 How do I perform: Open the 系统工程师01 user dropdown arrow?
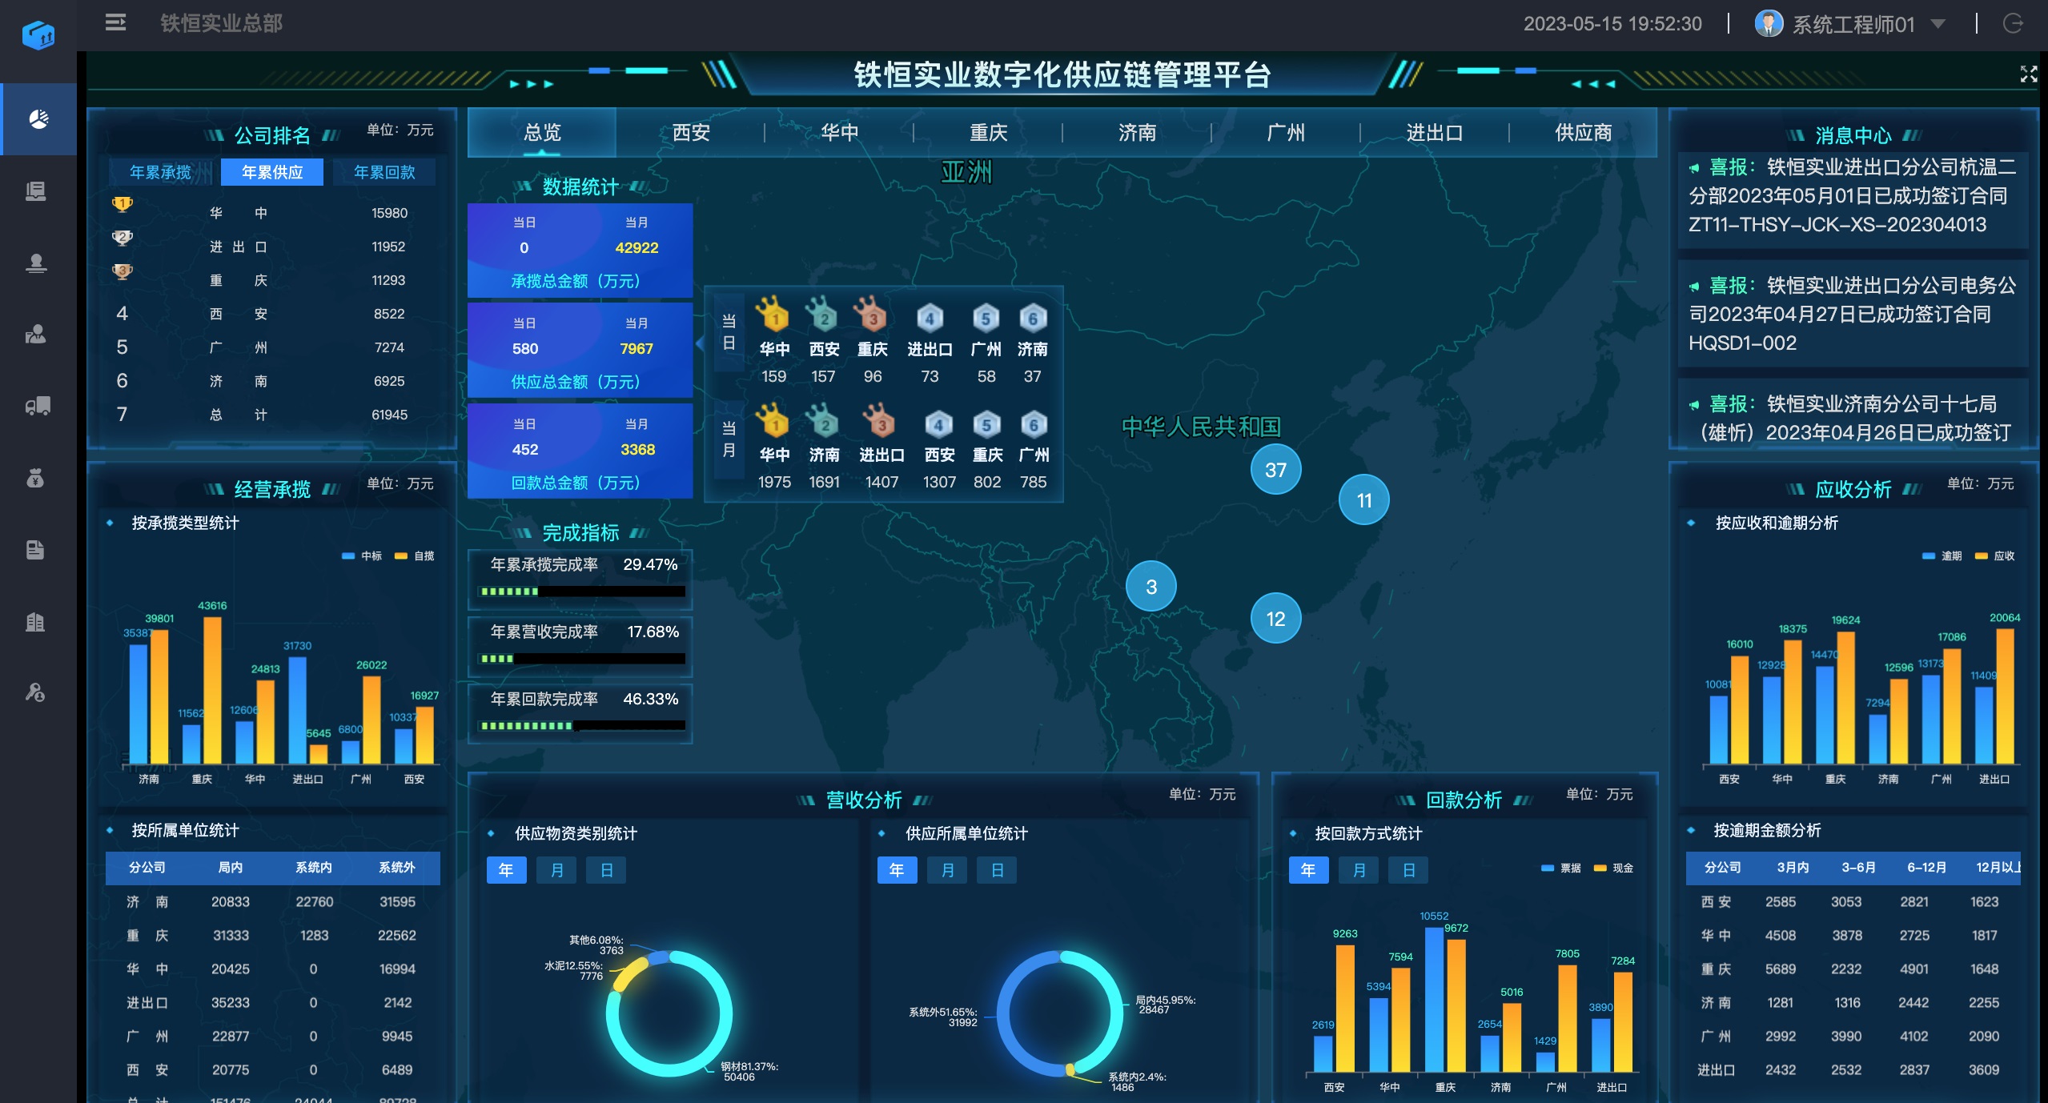click(1938, 24)
